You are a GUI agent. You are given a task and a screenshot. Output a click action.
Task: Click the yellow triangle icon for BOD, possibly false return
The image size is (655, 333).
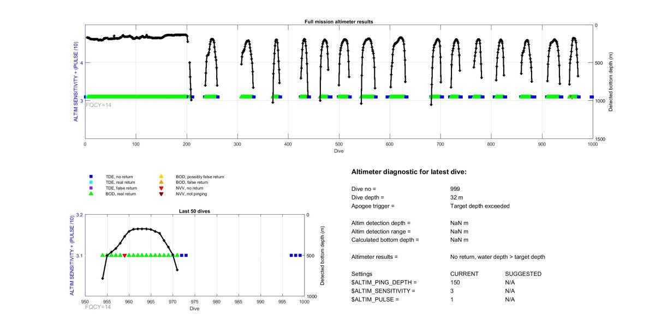161,177
